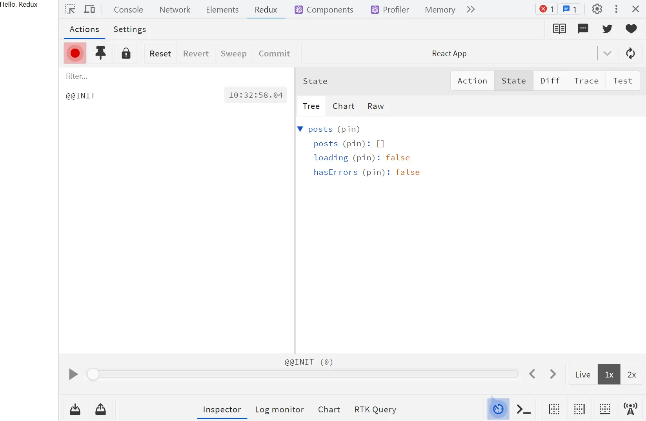Switch to the Chart monitor

coord(329,410)
